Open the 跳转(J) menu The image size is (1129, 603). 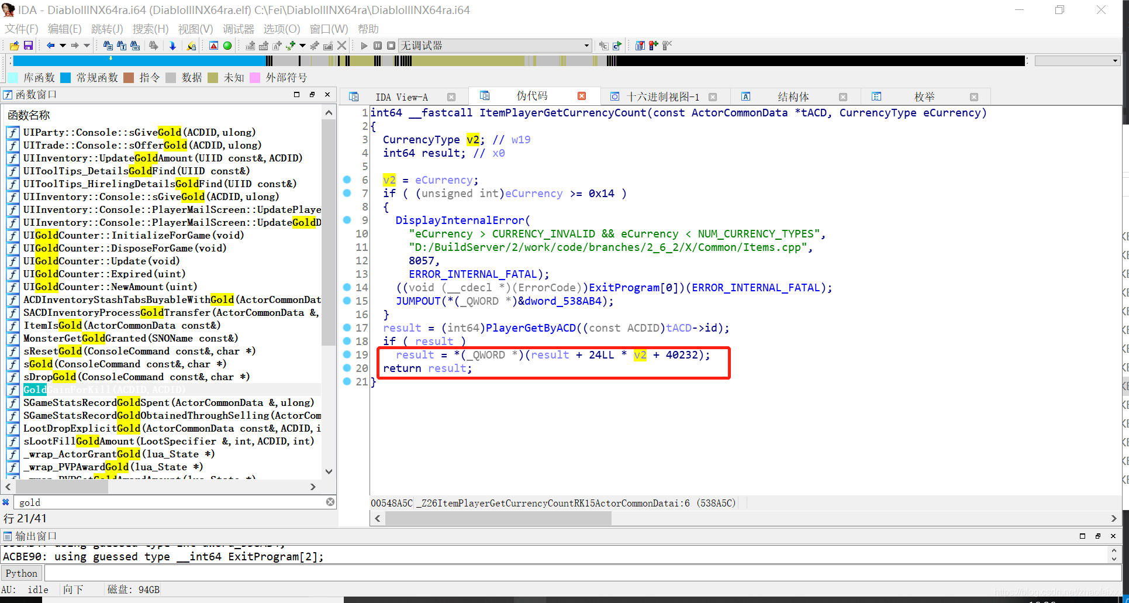(107, 29)
